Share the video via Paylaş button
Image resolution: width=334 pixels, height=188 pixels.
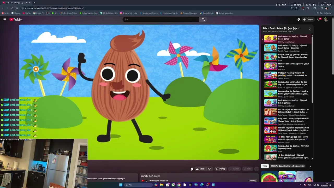tap(220, 169)
